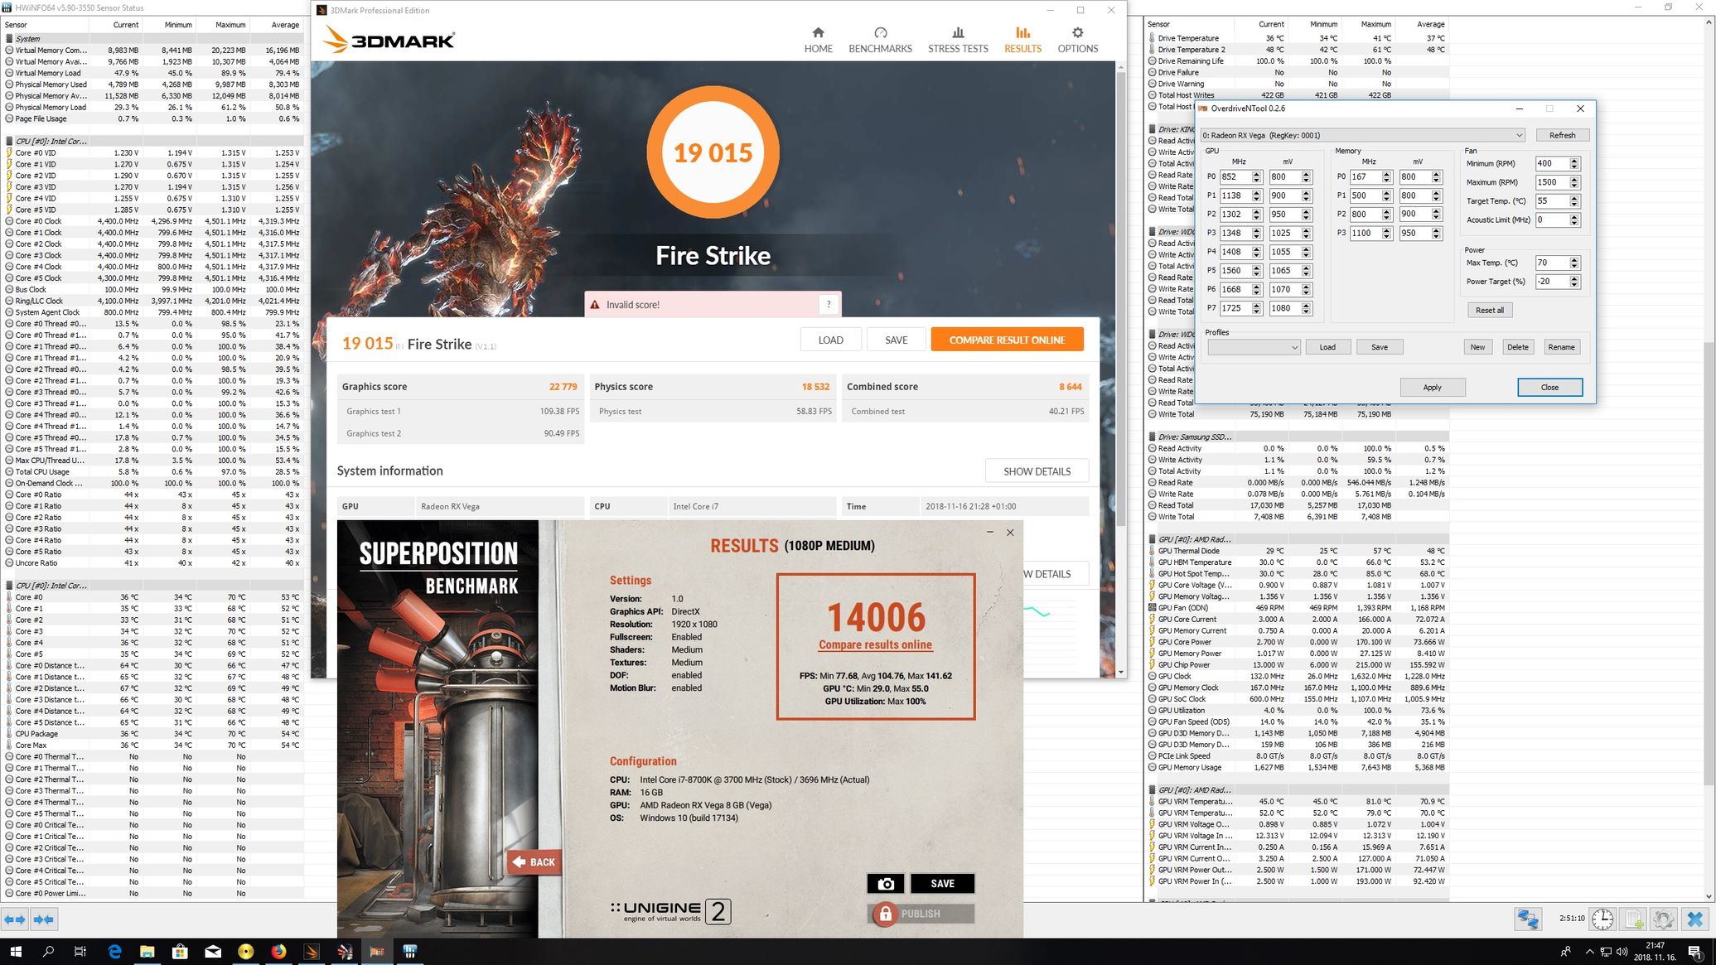1716x965 pixels.
Task: Click the clock reset icon in HWiNFO toolbar
Action: (x=1602, y=919)
